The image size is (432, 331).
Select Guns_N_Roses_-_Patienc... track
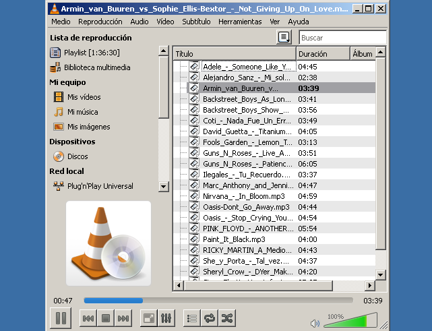click(x=274, y=164)
